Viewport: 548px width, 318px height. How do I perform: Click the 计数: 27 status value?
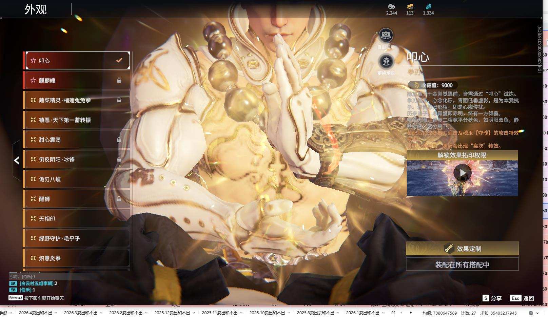469,313
